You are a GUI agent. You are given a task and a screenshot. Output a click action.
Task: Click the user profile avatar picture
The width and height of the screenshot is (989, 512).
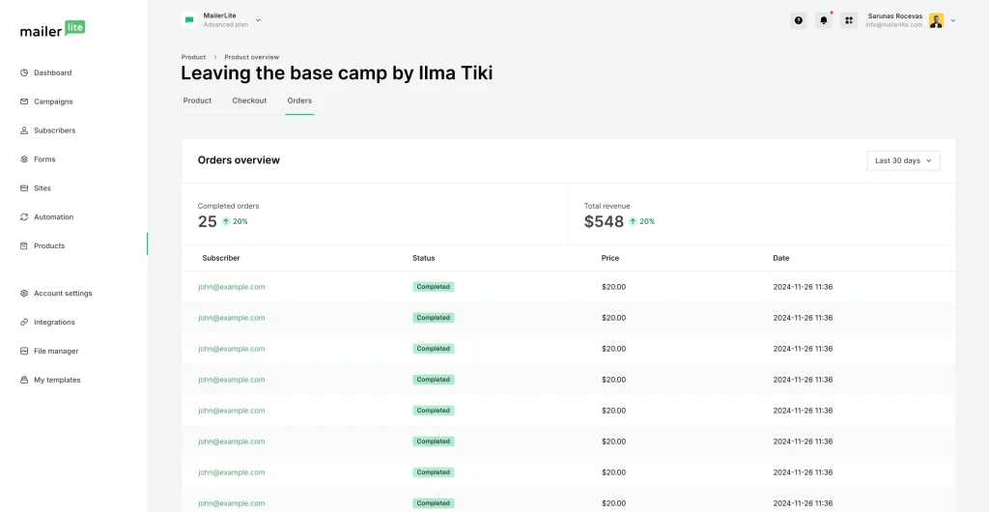pos(936,20)
